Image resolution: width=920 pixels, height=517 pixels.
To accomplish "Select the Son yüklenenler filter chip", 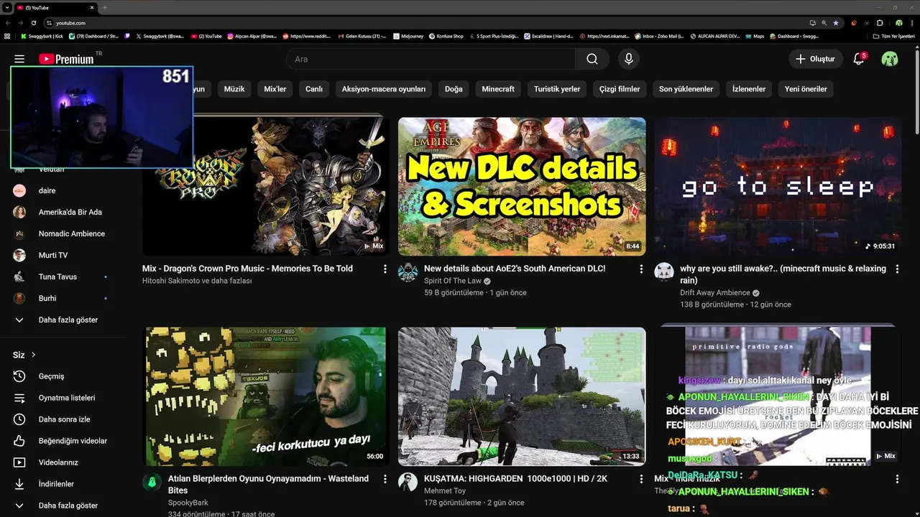I will coord(686,89).
